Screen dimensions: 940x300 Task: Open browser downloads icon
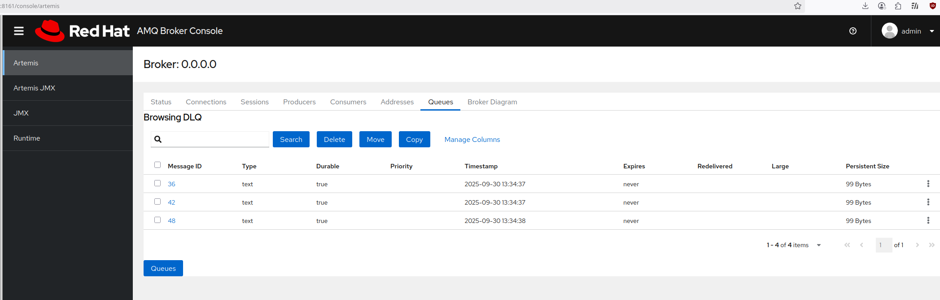click(x=866, y=6)
